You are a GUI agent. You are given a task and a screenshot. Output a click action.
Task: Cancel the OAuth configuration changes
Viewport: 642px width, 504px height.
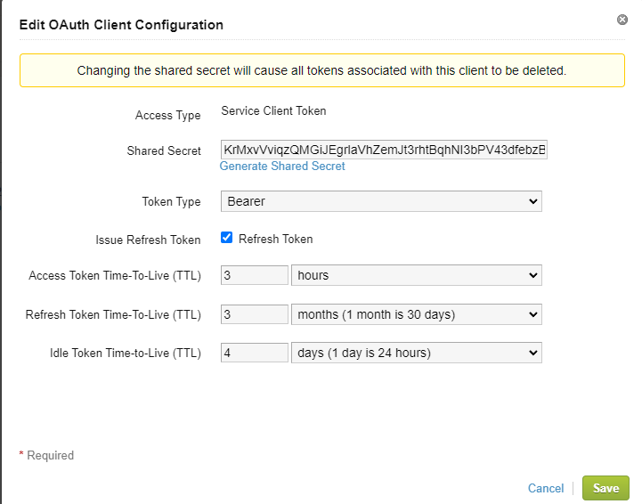coord(545,488)
